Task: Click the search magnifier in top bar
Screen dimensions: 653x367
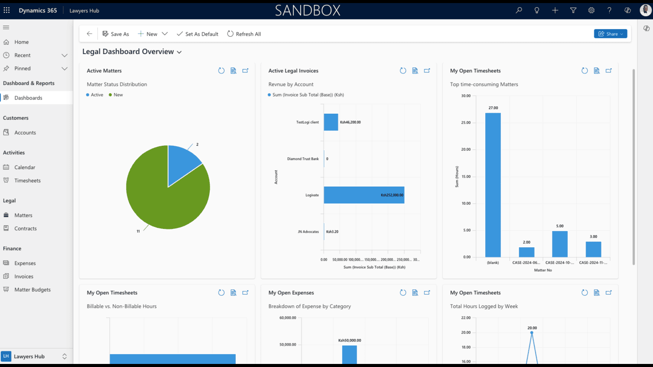Action: tap(519, 10)
